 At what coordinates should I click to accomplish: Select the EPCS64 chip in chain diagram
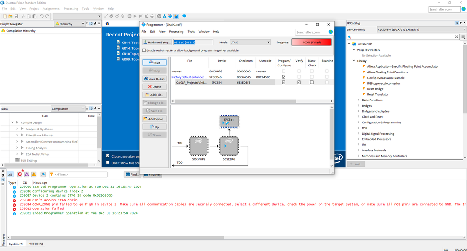[x=229, y=122]
